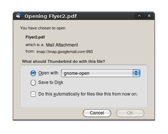Select the Open with radio button
This screenshot has width=168, height=134.
click(33, 73)
